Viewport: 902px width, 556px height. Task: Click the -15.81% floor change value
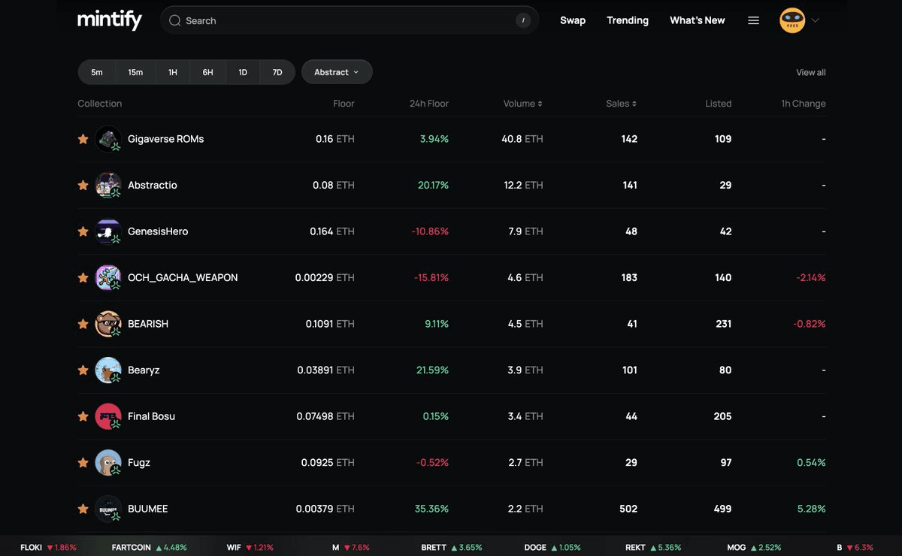431,277
